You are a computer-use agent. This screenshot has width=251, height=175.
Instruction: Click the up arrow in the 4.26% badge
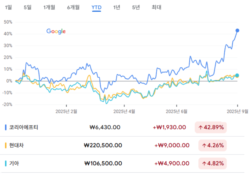204,146
